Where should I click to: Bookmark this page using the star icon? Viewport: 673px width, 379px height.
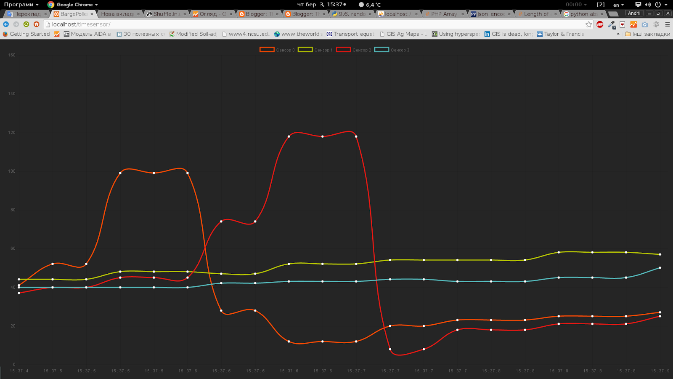588,24
